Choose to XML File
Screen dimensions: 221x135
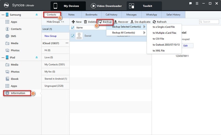[164, 51]
